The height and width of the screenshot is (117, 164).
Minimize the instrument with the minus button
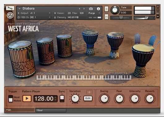point(158,10)
